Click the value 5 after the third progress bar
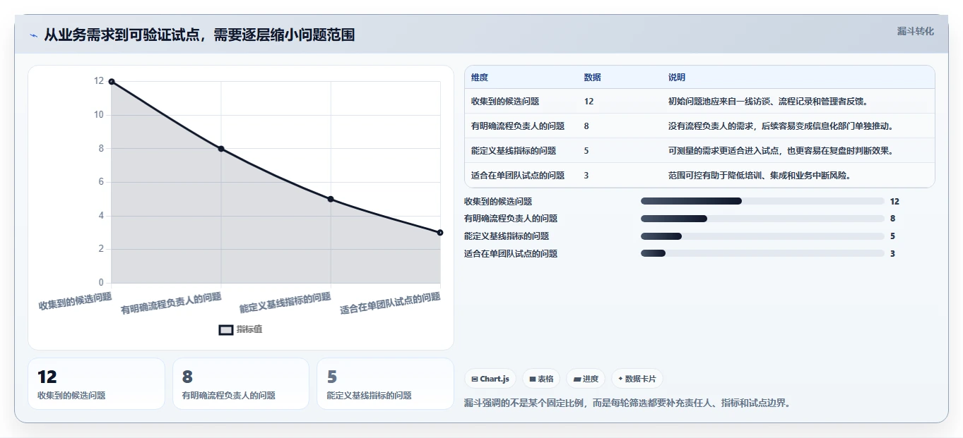This screenshot has height=438, width=963. [893, 236]
